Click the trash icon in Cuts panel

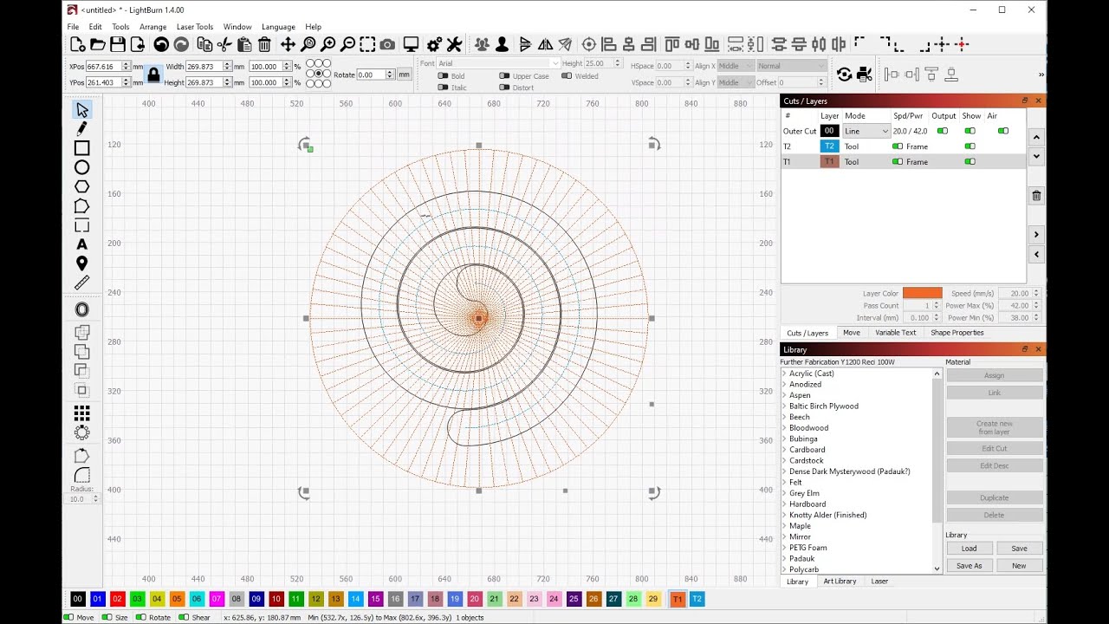pos(1036,196)
